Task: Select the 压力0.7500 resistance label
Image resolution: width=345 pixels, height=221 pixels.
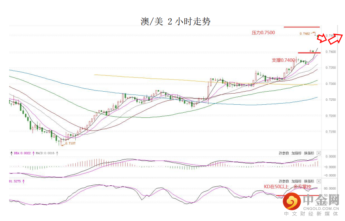Action: [263, 33]
